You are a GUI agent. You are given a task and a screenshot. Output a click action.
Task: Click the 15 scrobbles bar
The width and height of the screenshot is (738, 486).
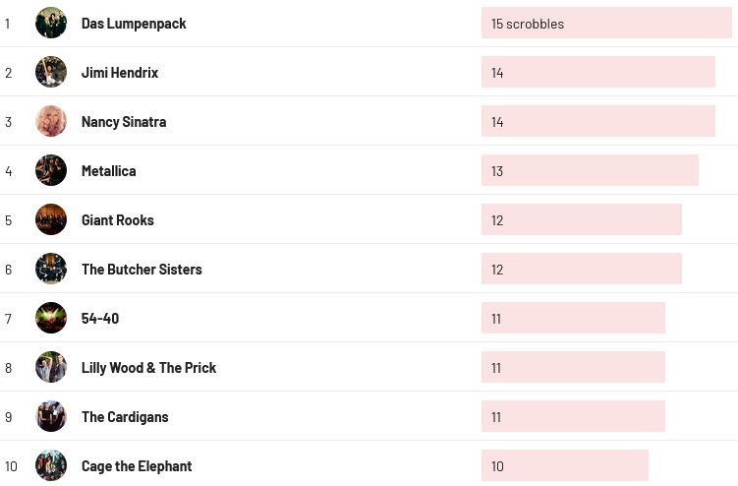[x=606, y=23]
